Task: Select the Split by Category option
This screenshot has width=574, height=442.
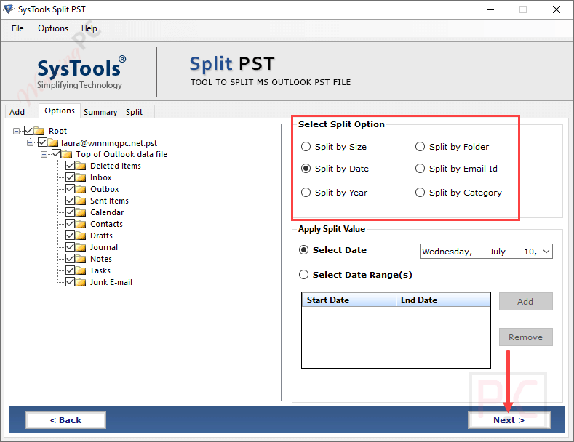Action: [x=420, y=193]
